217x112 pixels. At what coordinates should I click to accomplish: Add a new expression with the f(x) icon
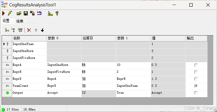click(x=7, y=30)
